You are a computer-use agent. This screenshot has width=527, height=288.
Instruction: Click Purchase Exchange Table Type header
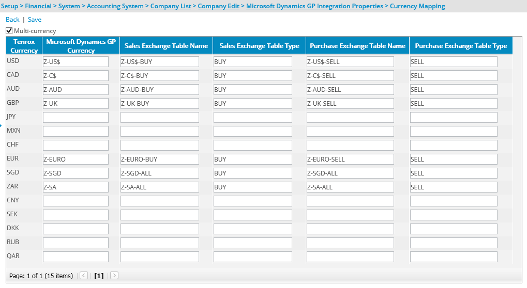click(x=461, y=45)
